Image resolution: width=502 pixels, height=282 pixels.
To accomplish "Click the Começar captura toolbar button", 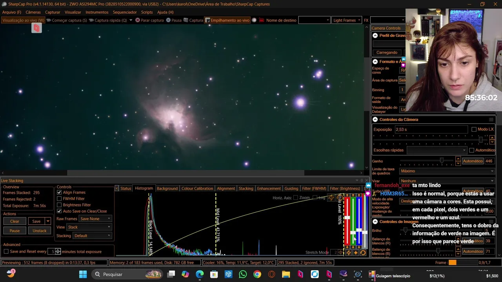I will click(x=66, y=20).
